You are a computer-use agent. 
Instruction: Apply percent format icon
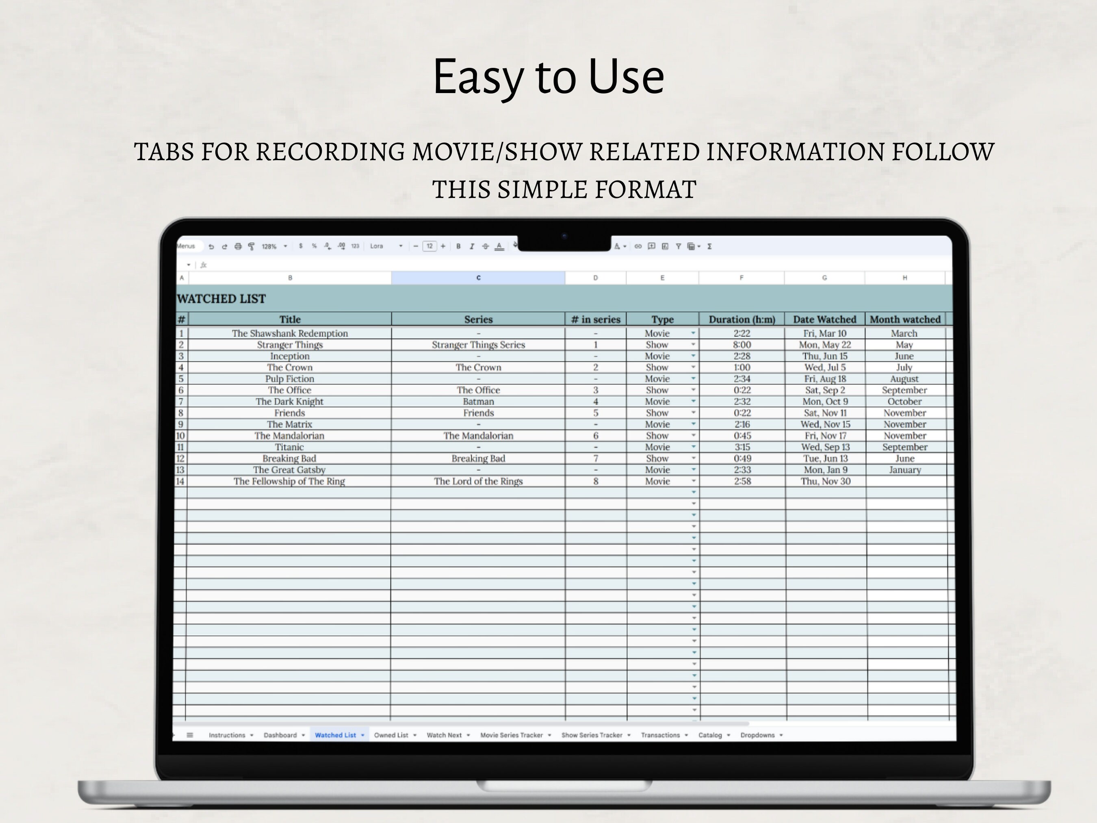click(x=314, y=247)
